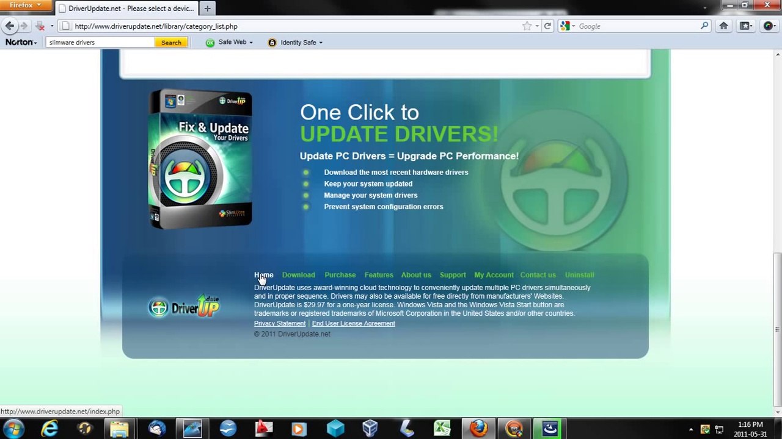Open the Adobe Reader taskbar icon

tap(263, 429)
